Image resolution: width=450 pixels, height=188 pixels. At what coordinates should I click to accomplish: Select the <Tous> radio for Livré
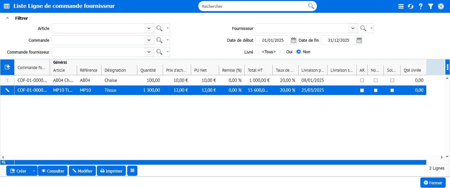pos(257,52)
